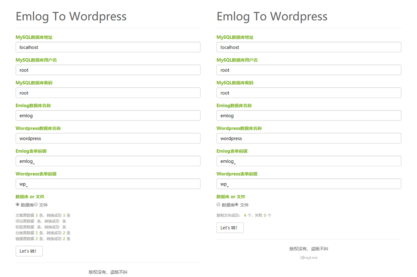417x277 pixels.
Task: Select the 数据库 radio button in the left form
Action: tap(18, 204)
